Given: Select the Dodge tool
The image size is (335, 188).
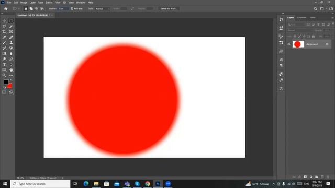Looking at the screenshot, I should (4, 59).
